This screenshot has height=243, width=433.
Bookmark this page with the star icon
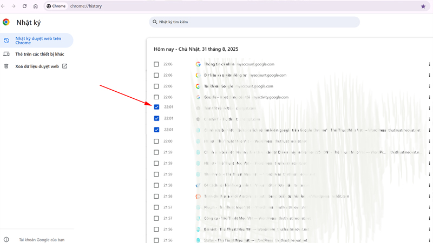click(x=423, y=6)
